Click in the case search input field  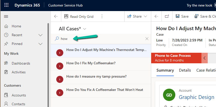pyautogui.click(x=100, y=39)
